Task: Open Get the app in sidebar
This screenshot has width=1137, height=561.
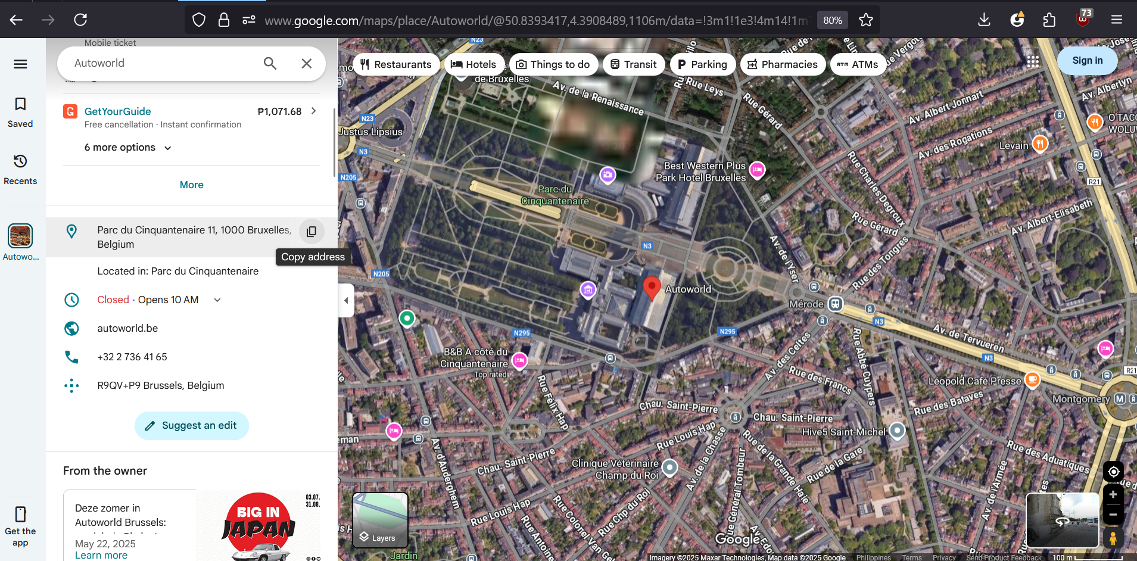Action: pyautogui.click(x=20, y=526)
